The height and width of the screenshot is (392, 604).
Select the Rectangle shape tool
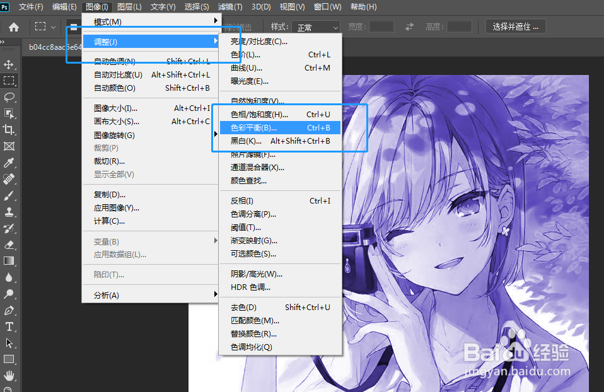pyautogui.click(x=9, y=359)
